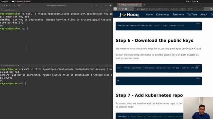213x119 pixels.
Task: Click the master terminal 'Warning: apt-key is deprecated' line
Action: tap(56, 21)
